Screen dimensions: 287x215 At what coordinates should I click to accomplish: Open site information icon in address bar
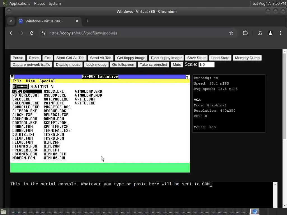point(44,33)
